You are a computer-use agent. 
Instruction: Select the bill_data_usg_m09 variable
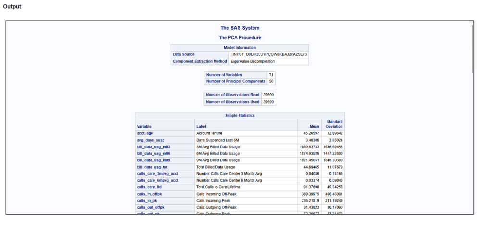[x=153, y=160]
